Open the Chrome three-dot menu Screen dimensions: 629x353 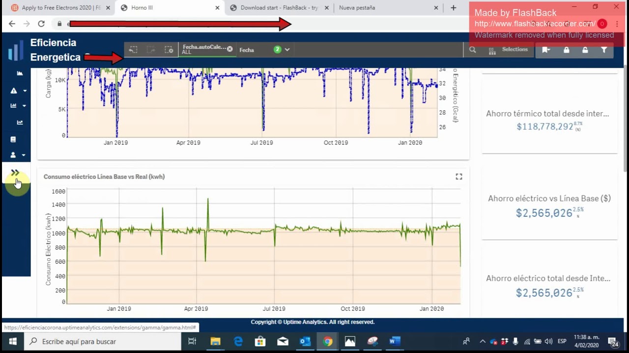tap(617, 24)
